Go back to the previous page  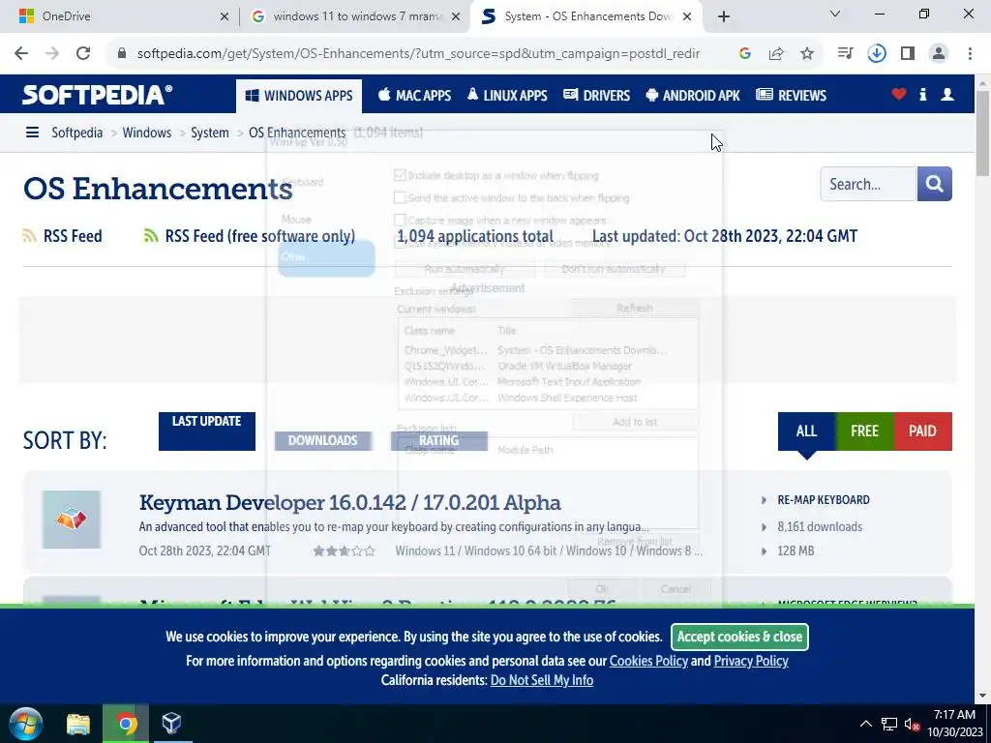pyautogui.click(x=21, y=53)
